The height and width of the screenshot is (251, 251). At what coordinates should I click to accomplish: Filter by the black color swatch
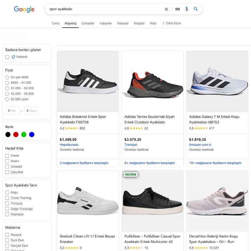pyautogui.click(x=8, y=134)
